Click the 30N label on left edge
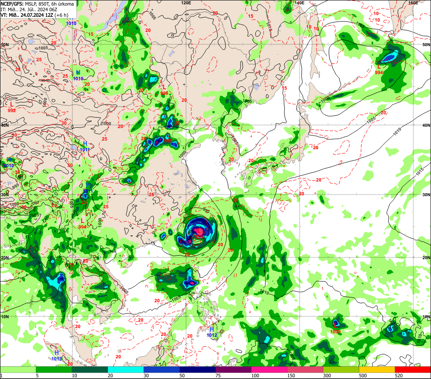 click(x=5, y=194)
